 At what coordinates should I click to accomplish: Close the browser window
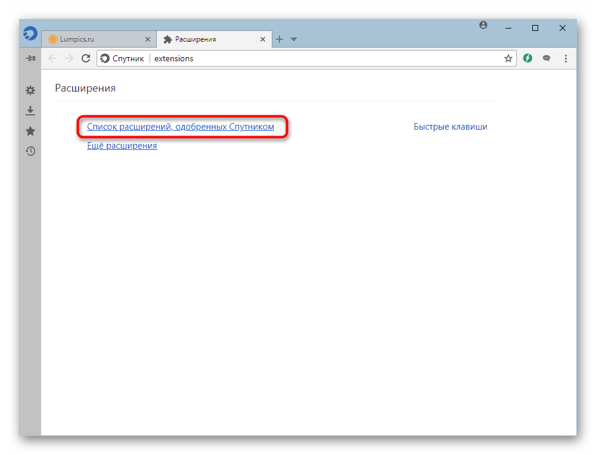(x=563, y=28)
